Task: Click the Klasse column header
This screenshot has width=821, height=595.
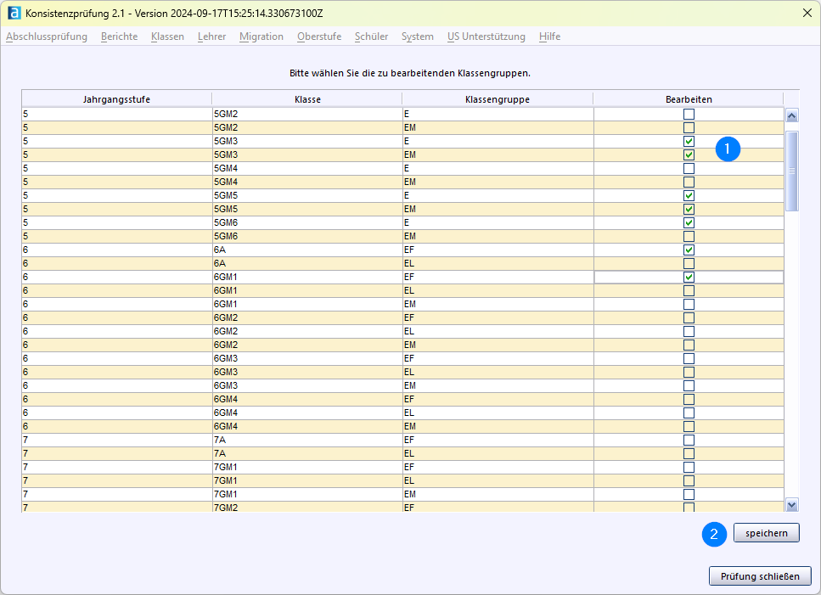Action: point(307,99)
